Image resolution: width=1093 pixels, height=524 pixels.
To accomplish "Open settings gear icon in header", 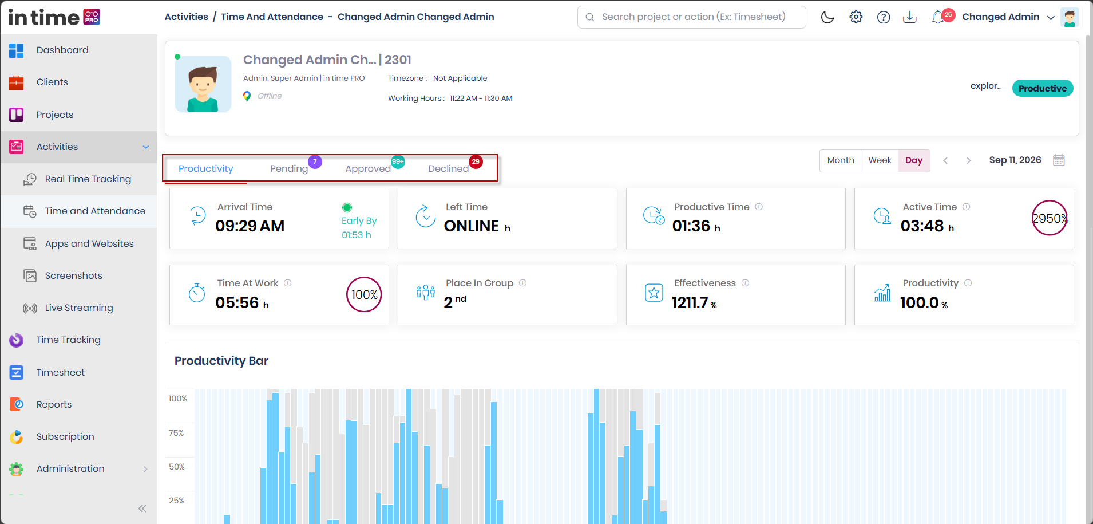I will (x=856, y=17).
